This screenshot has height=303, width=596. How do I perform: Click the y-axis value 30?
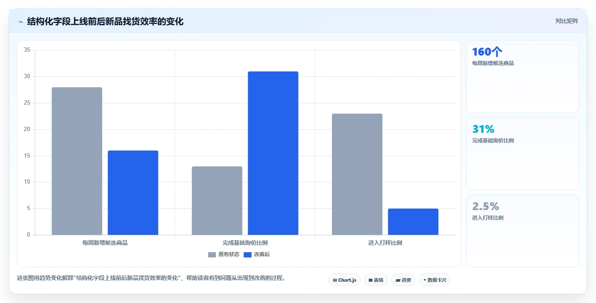27,76
